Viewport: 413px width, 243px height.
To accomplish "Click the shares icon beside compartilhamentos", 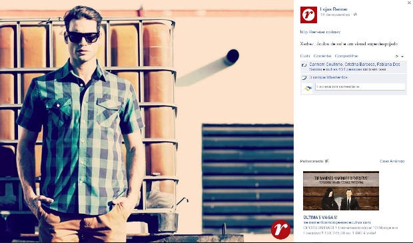I will click(304, 78).
